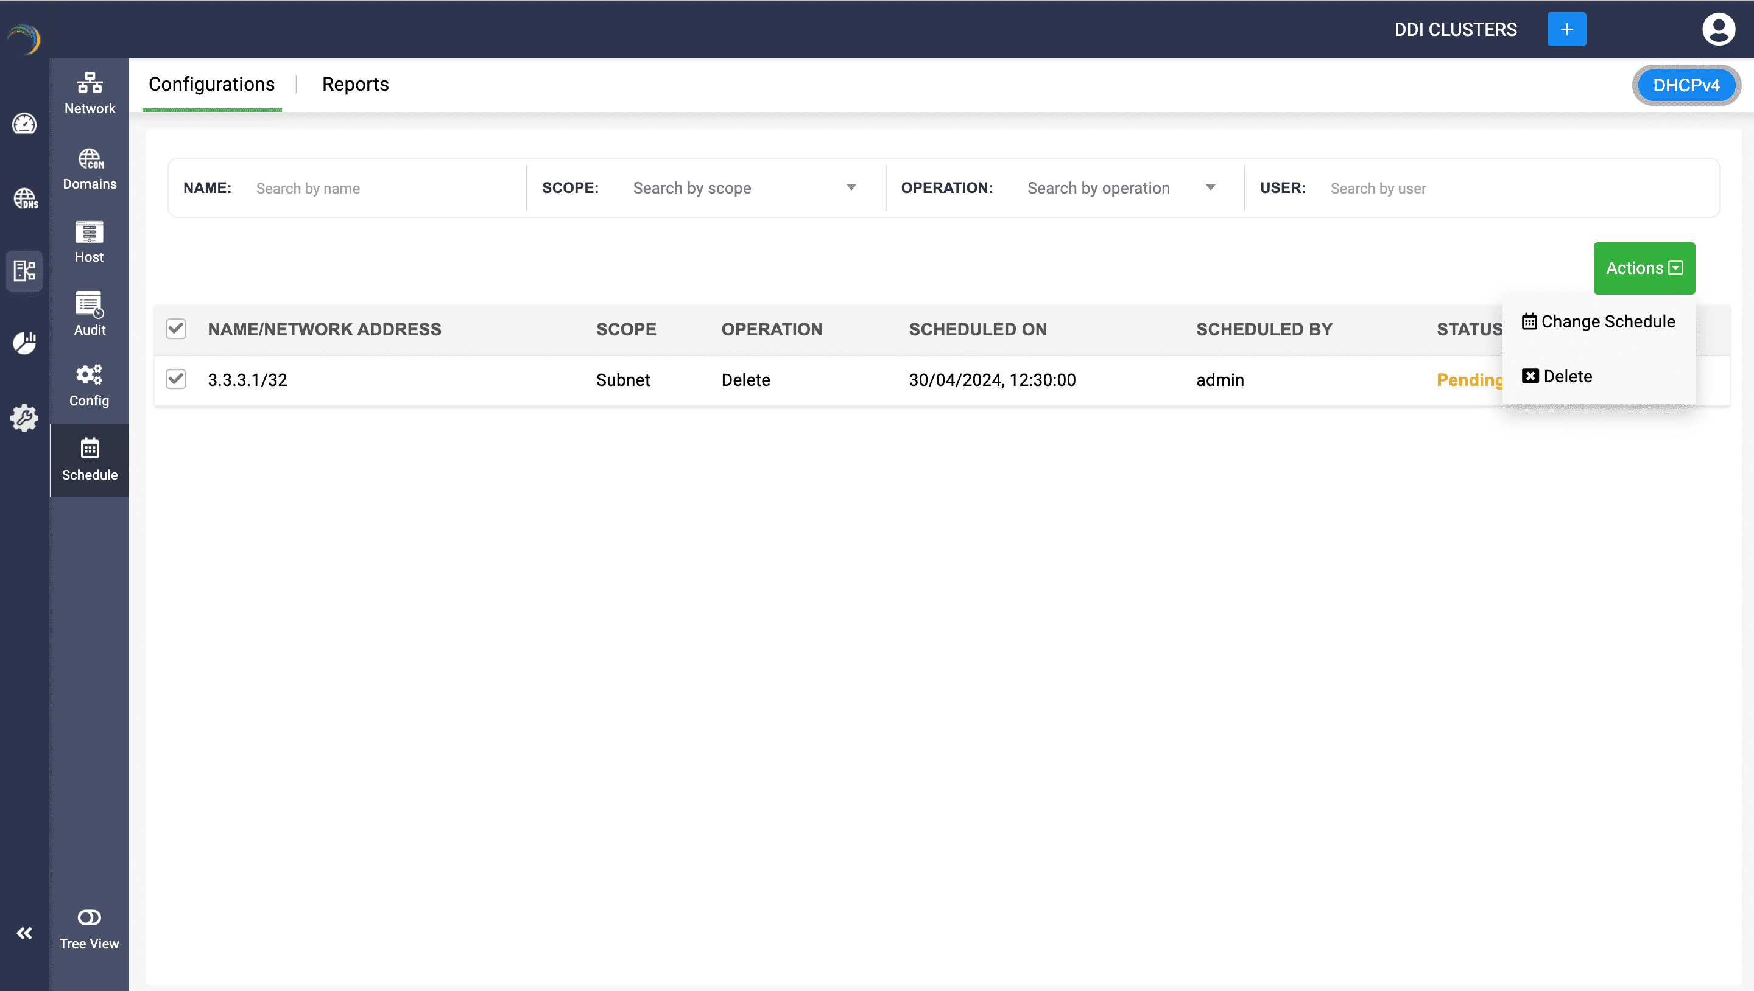Uncheck the 3.3.3.1/32 row checkbox
Screen dimensions: 1754x991
tap(175, 379)
